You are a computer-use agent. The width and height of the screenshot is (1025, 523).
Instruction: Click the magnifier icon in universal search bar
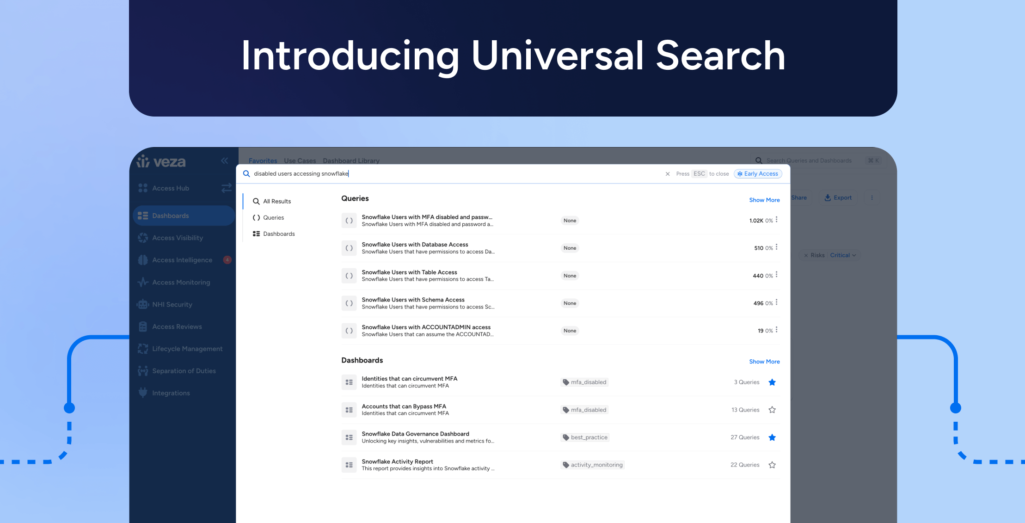coord(246,173)
